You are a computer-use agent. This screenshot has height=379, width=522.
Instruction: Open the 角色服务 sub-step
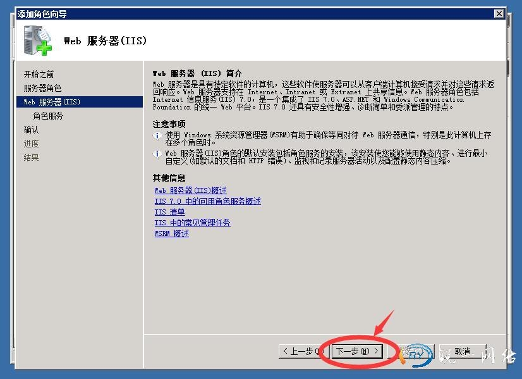pyautogui.click(x=49, y=116)
